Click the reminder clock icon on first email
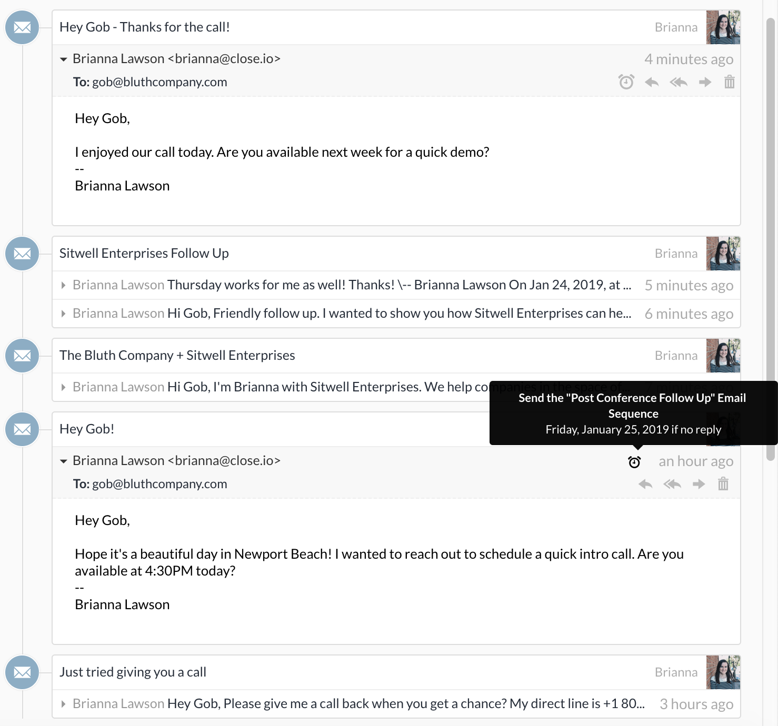 (x=626, y=82)
